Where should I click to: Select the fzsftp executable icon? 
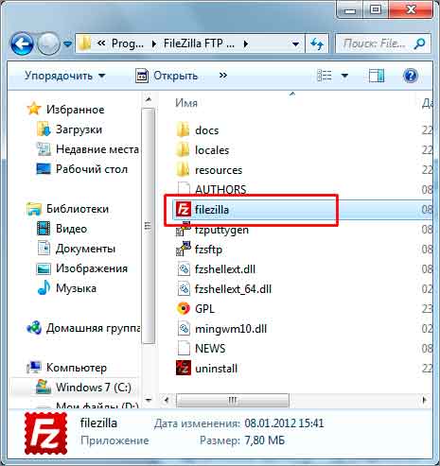click(184, 250)
